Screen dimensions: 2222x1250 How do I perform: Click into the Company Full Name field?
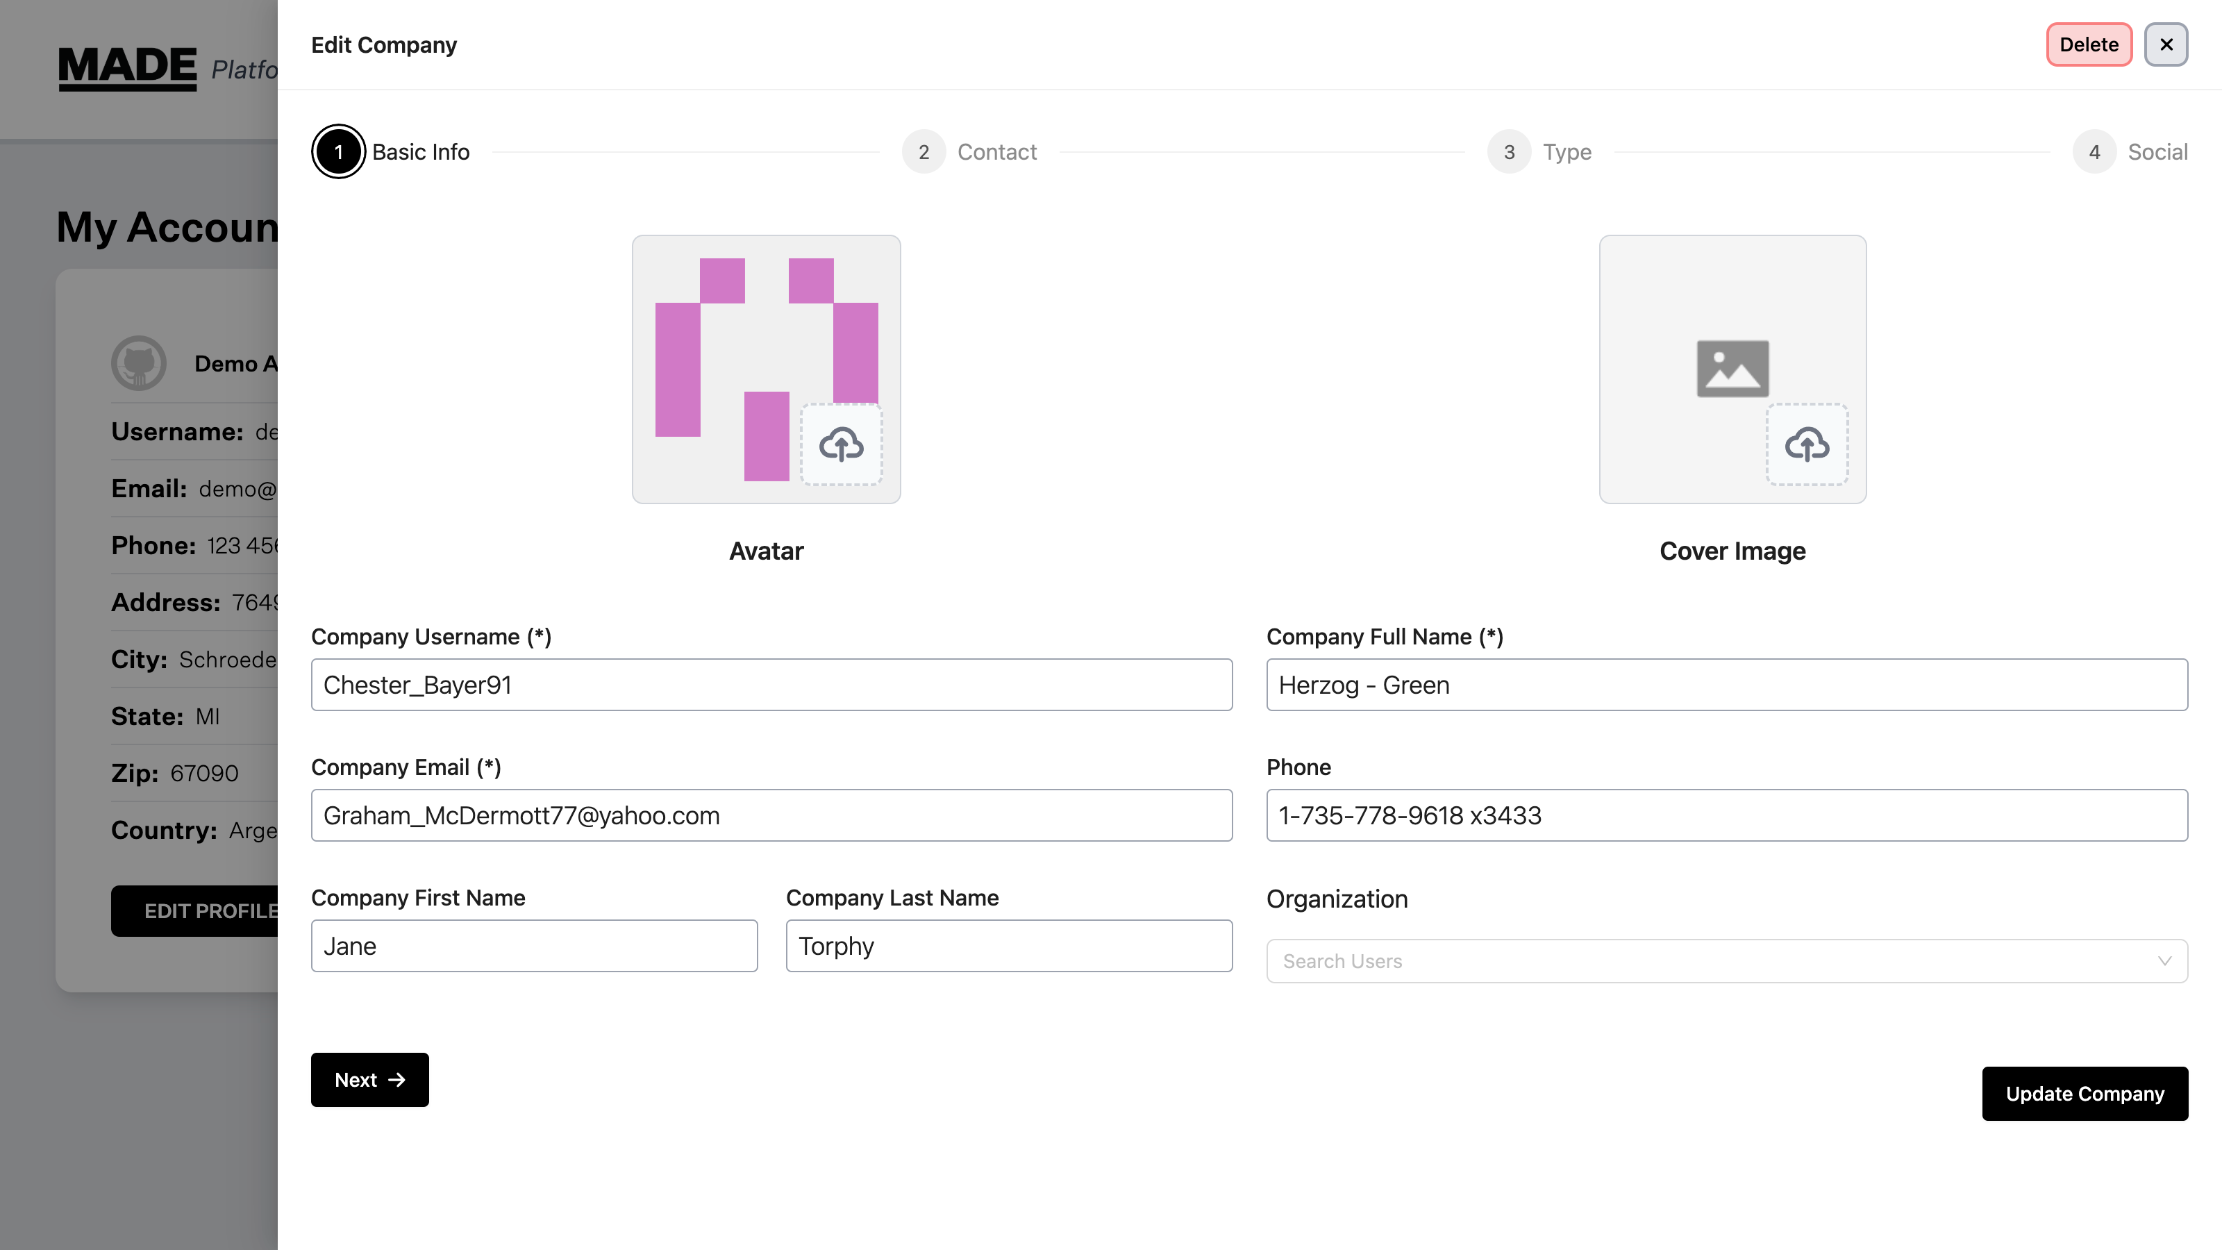click(1726, 685)
